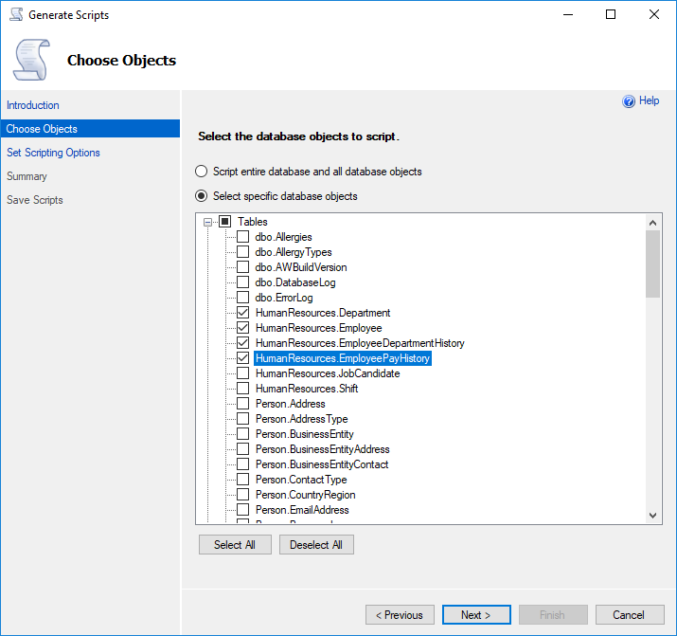This screenshot has height=636, width=677.
Task: Jump to Set Scripting Options step
Action: click(53, 153)
